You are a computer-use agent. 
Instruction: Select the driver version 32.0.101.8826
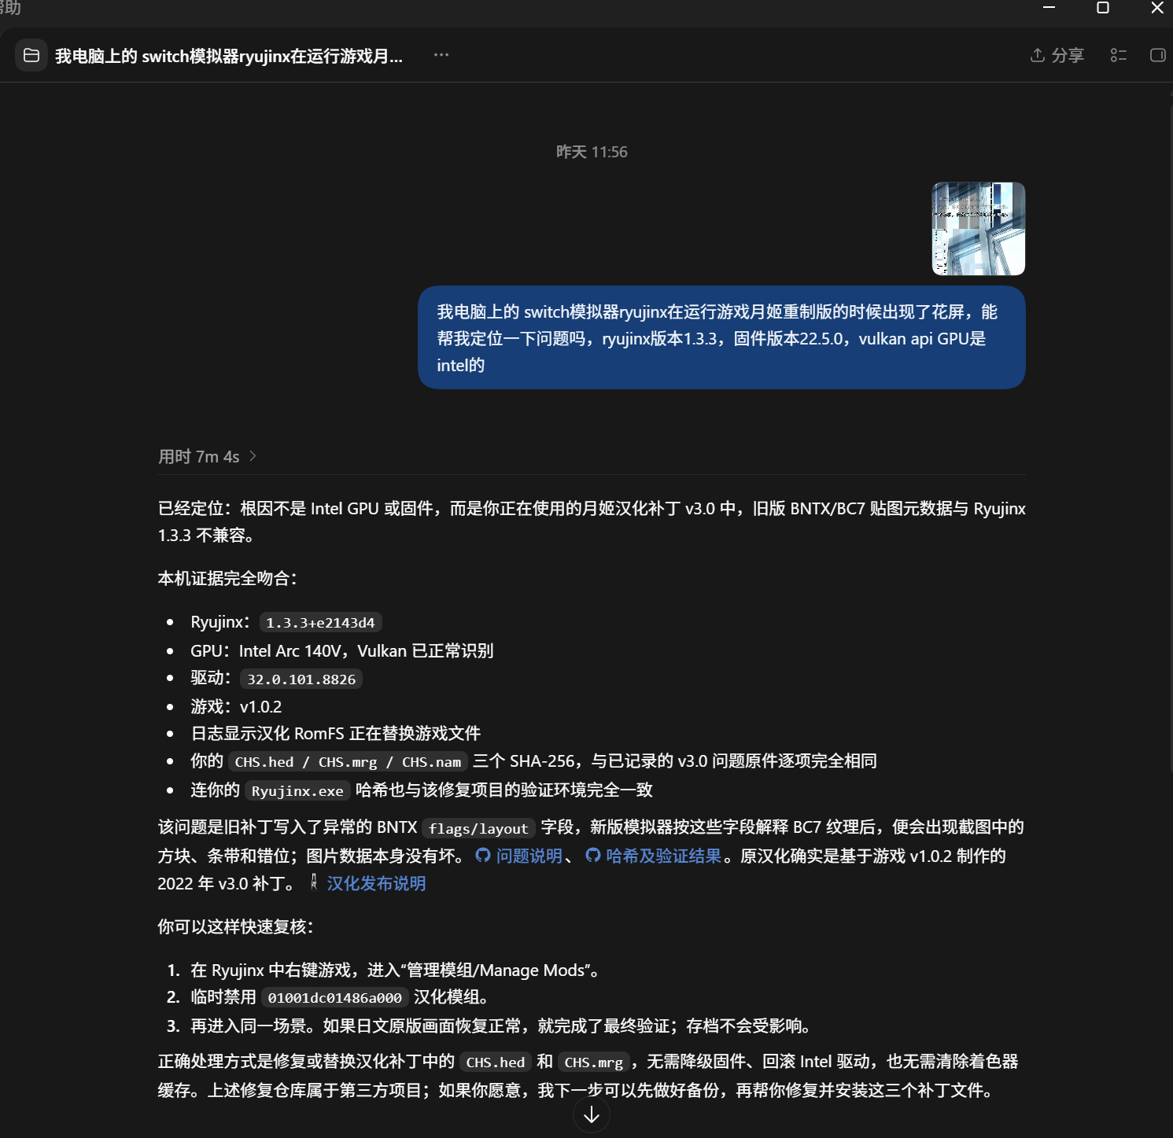[301, 679]
